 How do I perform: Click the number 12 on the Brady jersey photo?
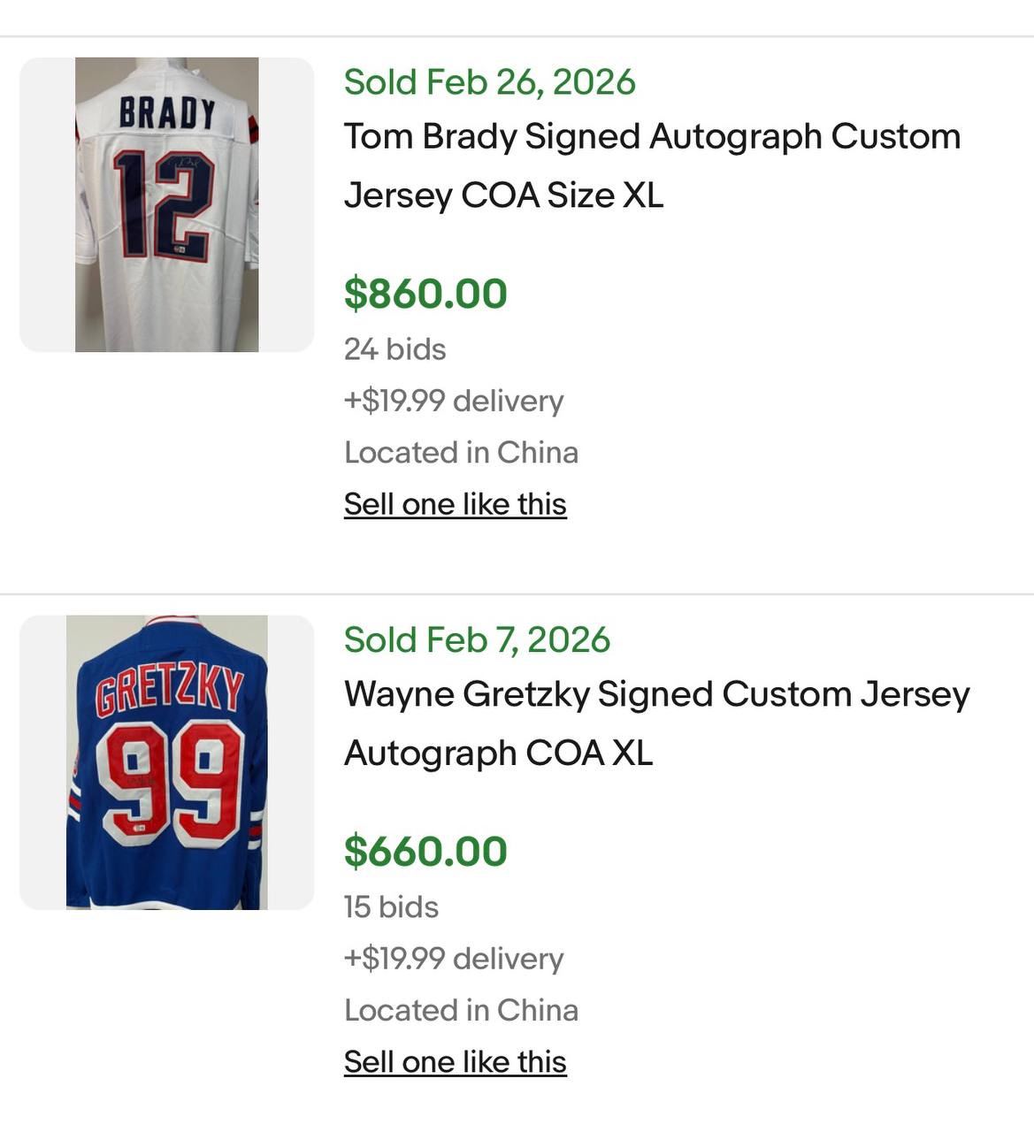pos(164,203)
